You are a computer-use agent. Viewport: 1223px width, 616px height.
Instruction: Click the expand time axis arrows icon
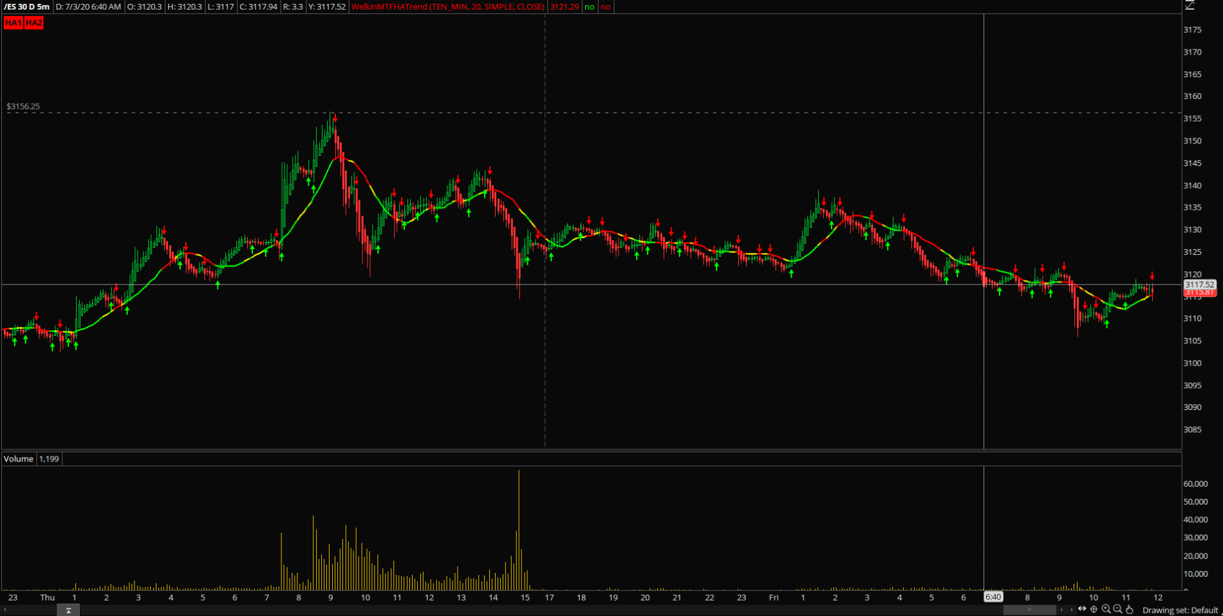[x=1082, y=609]
